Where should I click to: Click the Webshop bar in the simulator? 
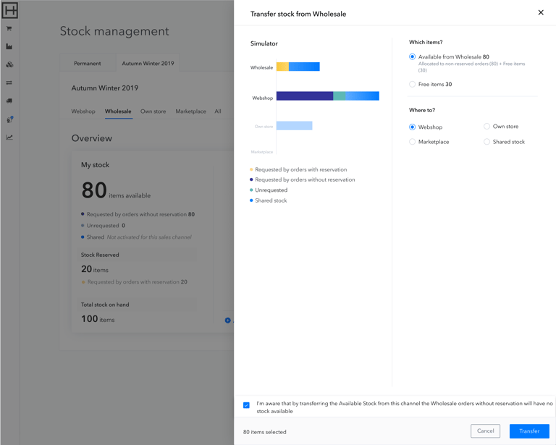(x=327, y=96)
